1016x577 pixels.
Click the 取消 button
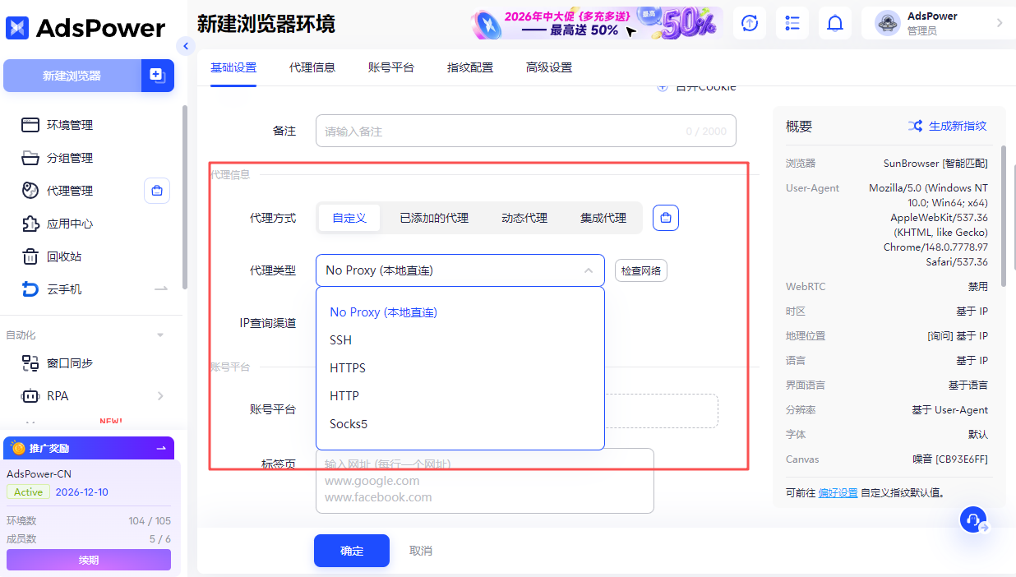(x=421, y=551)
